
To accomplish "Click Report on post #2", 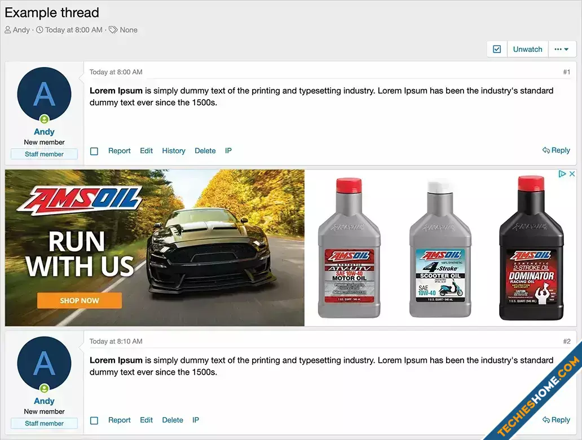I will point(119,420).
